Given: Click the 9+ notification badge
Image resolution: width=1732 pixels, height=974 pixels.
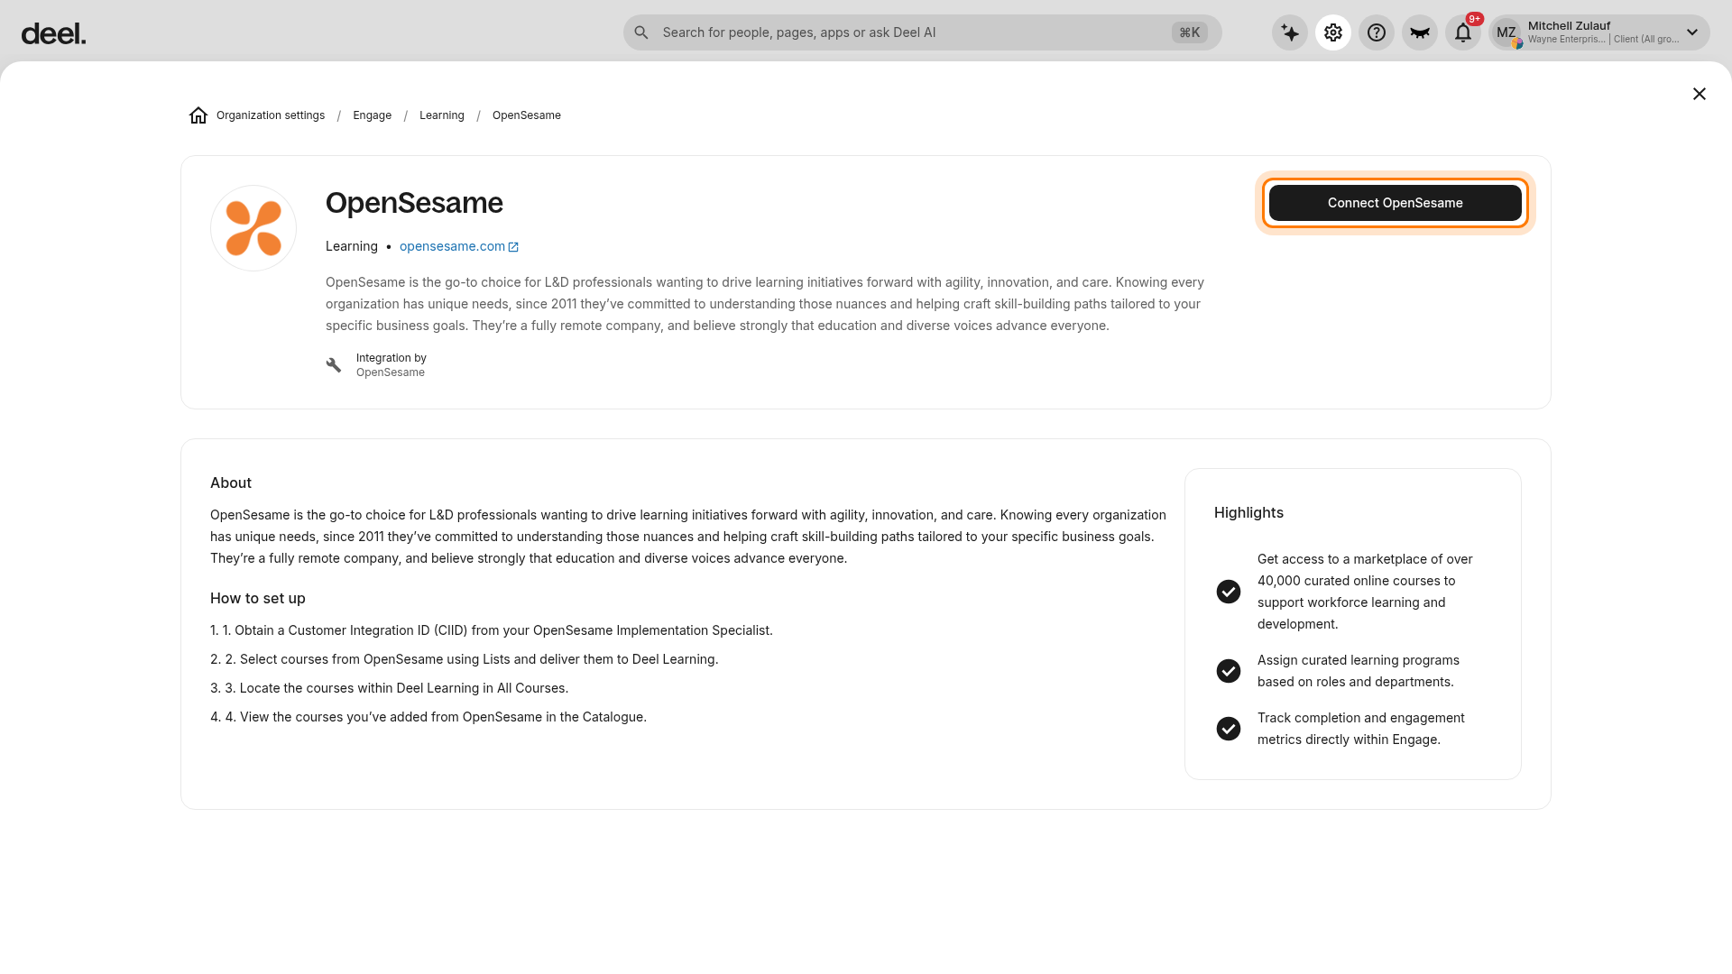Looking at the screenshot, I should (x=1475, y=19).
